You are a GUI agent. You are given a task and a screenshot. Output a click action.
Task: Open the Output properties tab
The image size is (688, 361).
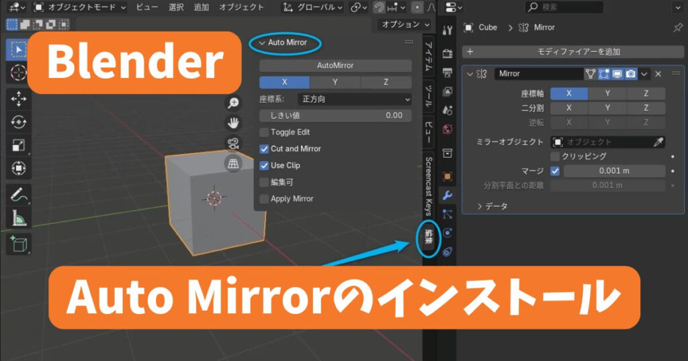tap(447, 72)
